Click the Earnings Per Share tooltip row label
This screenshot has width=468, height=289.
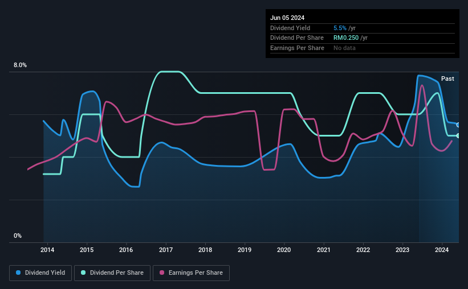[x=297, y=48]
